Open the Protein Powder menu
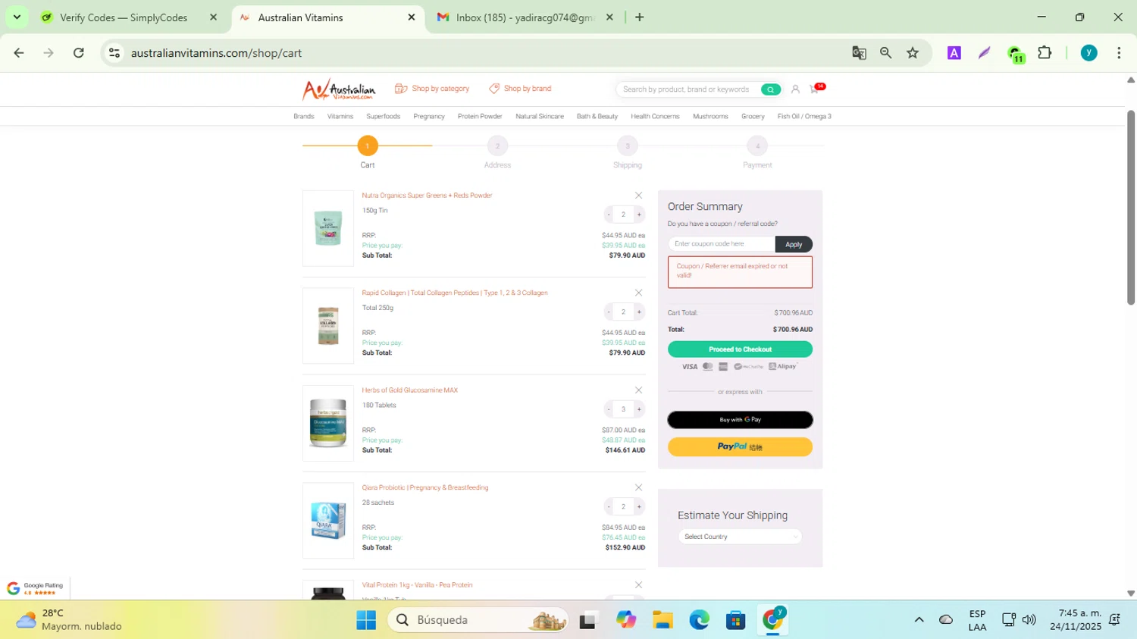1137x639 pixels. [x=480, y=117]
